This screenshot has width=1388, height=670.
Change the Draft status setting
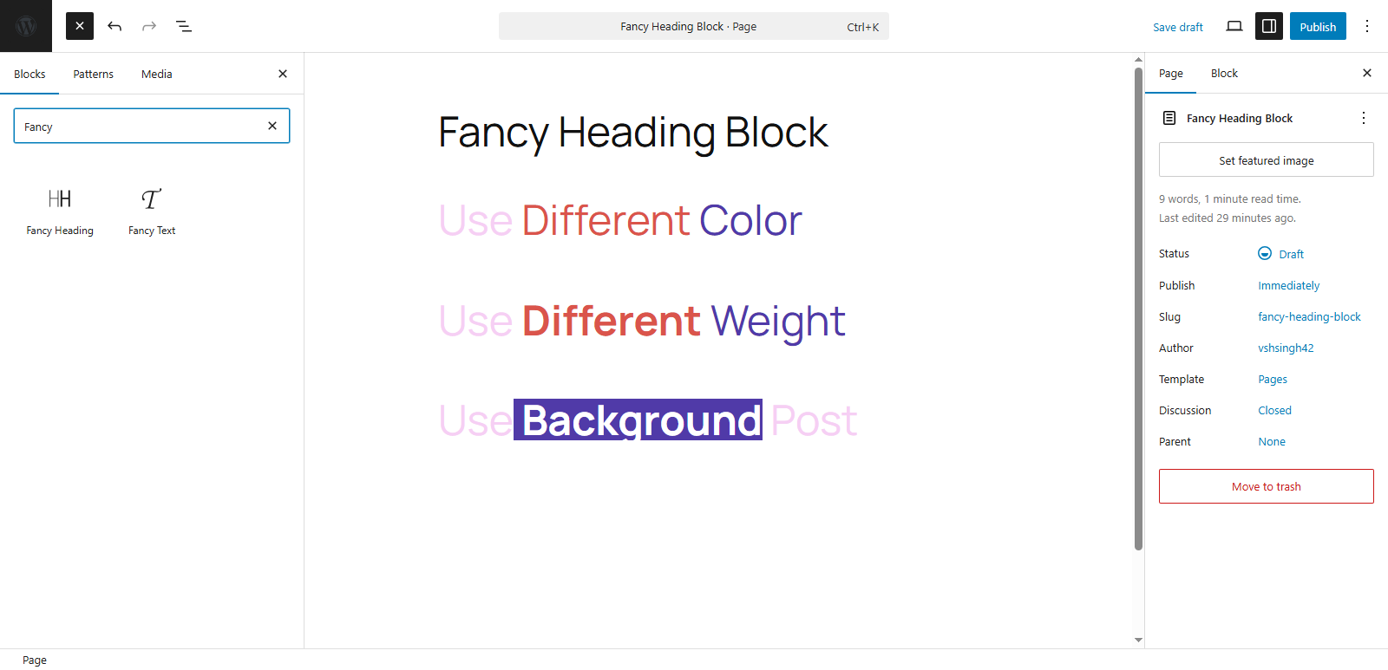click(x=1281, y=254)
